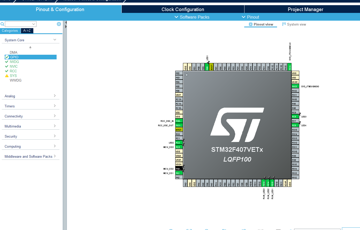This screenshot has height=230, width=360.
Task: Click the search magnifier icon in left panel
Action: [2, 24]
